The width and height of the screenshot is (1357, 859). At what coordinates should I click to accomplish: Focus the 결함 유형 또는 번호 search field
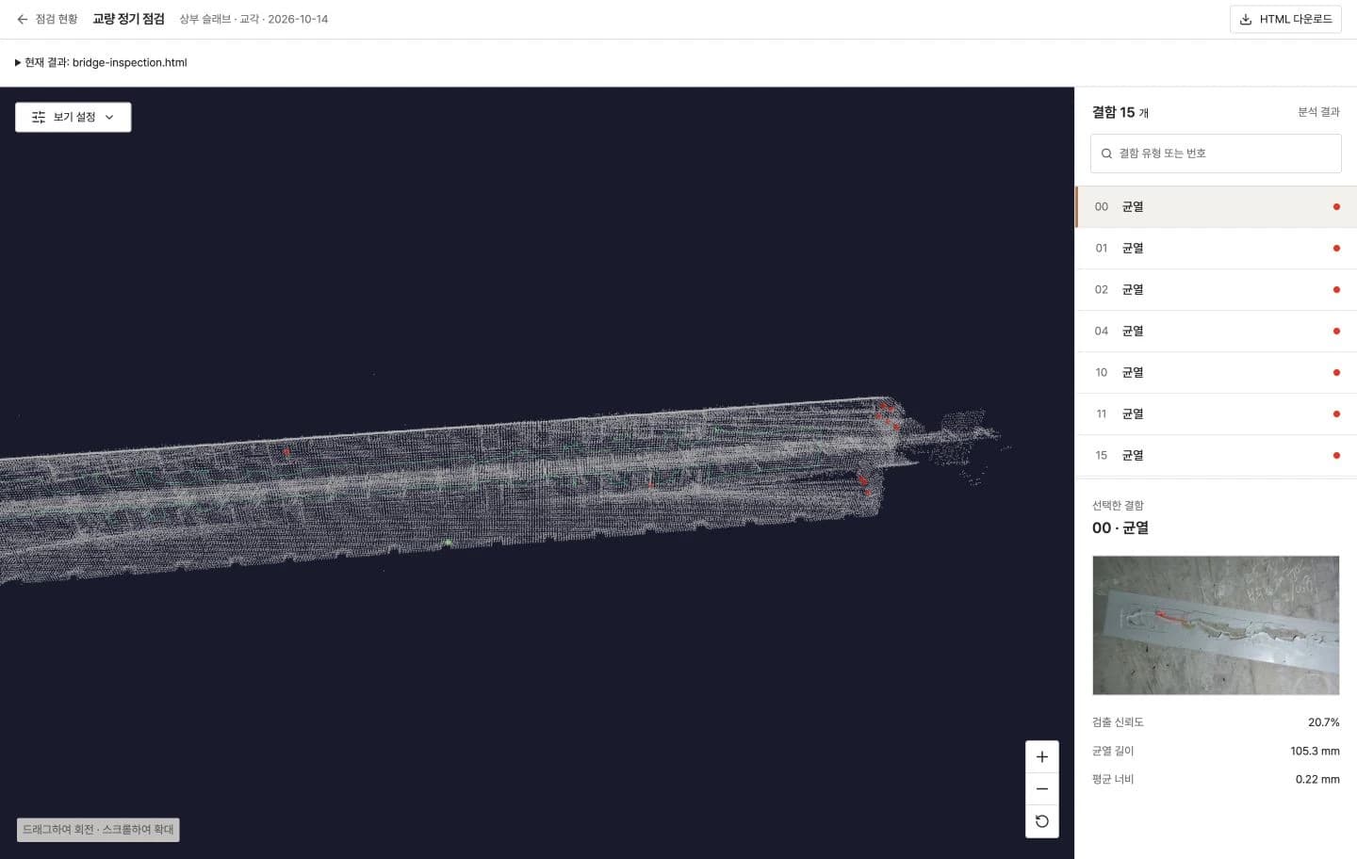point(1216,154)
